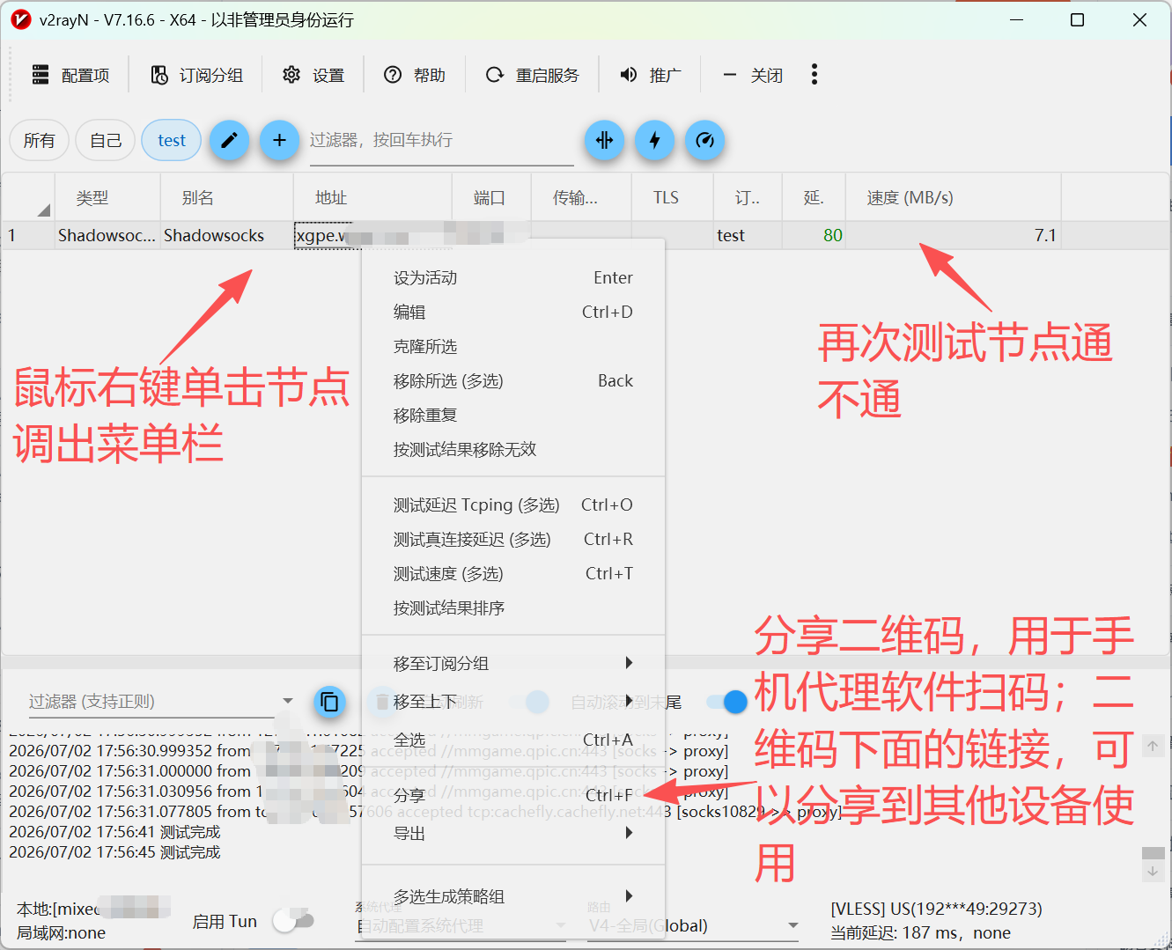Choose 移除所选 (多选) menu entry
The image size is (1172, 950).
(x=512, y=380)
